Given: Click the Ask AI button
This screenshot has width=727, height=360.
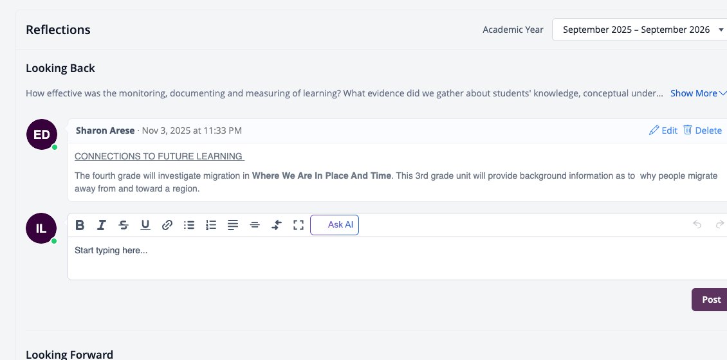Looking at the screenshot, I should (x=335, y=225).
